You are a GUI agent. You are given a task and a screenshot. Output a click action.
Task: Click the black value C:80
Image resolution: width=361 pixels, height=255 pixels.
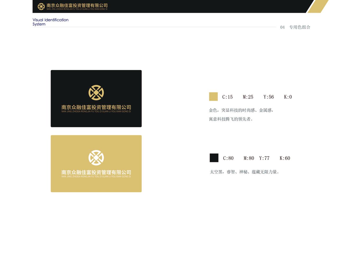tap(228, 158)
